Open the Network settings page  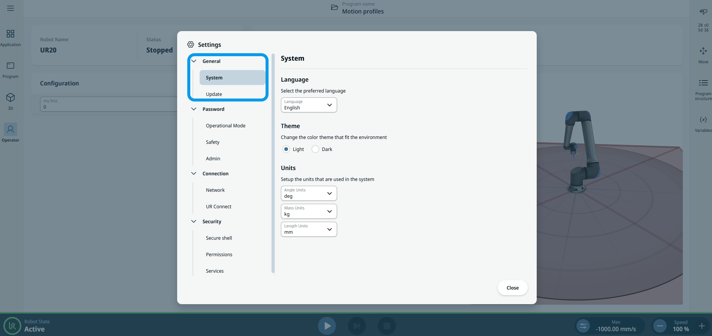(215, 190)
